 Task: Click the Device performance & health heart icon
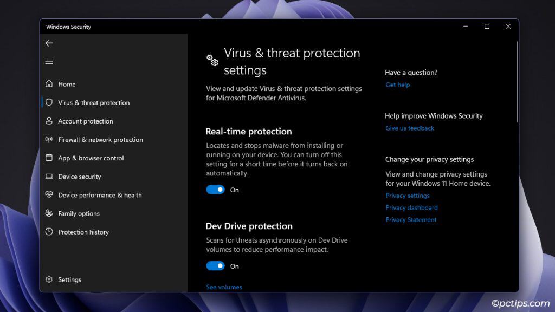[49, 195]
